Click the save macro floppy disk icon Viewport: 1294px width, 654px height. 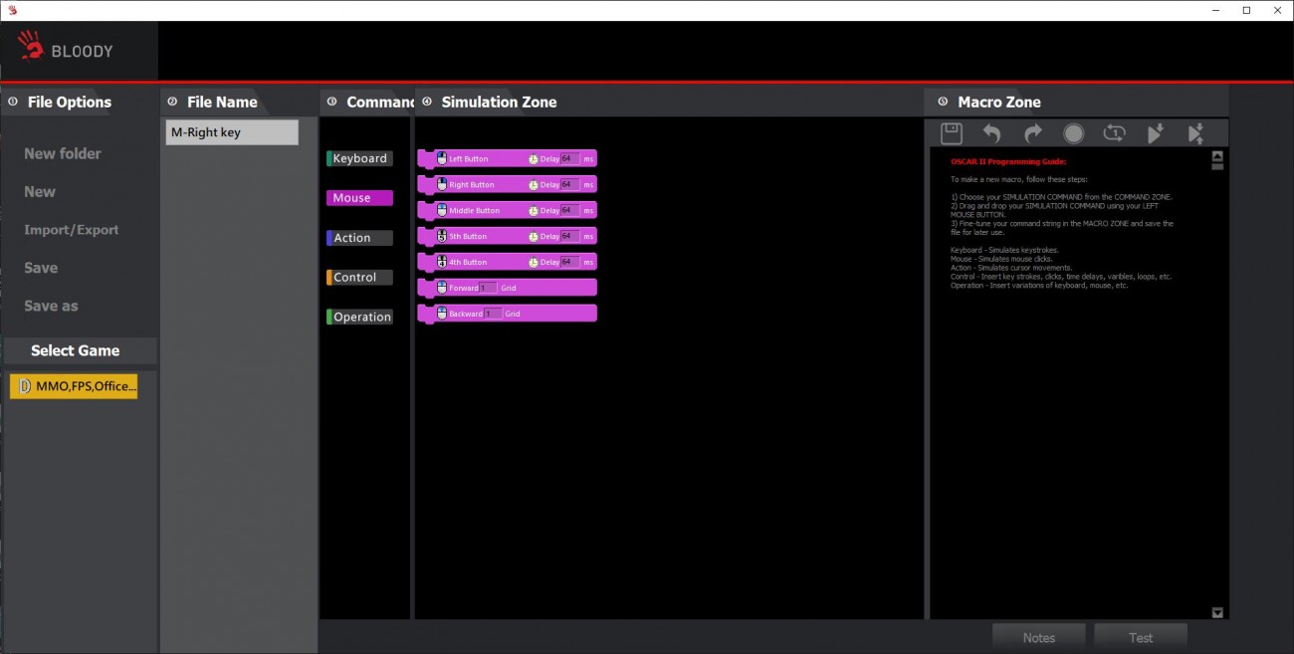coord(951,133)
